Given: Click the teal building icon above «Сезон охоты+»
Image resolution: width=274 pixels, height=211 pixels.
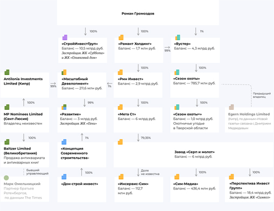Looking at the screenshot, I should pos(177,107).
